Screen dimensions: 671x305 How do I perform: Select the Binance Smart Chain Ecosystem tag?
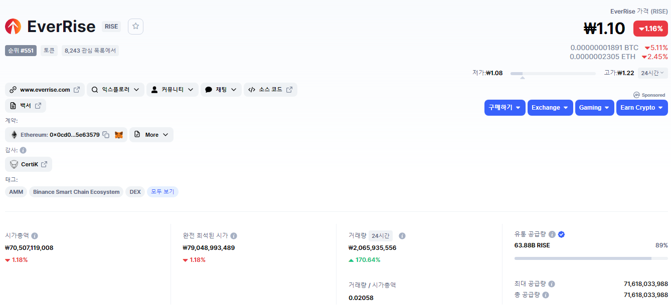76,192
